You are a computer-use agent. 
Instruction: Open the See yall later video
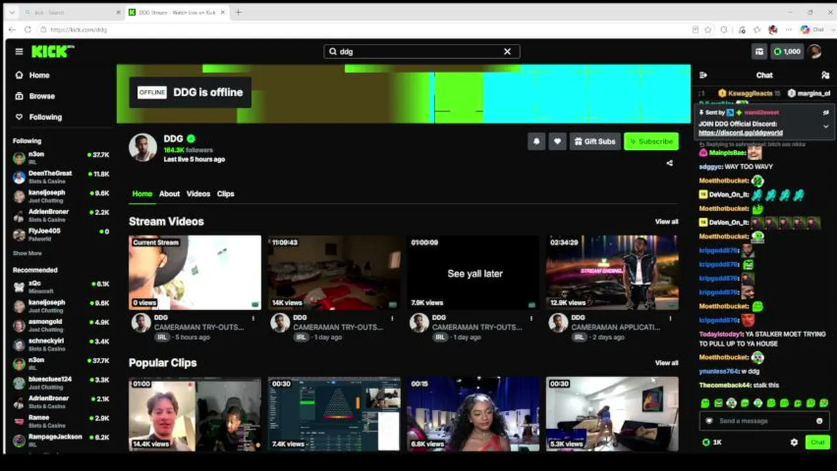tap(473, 273)
